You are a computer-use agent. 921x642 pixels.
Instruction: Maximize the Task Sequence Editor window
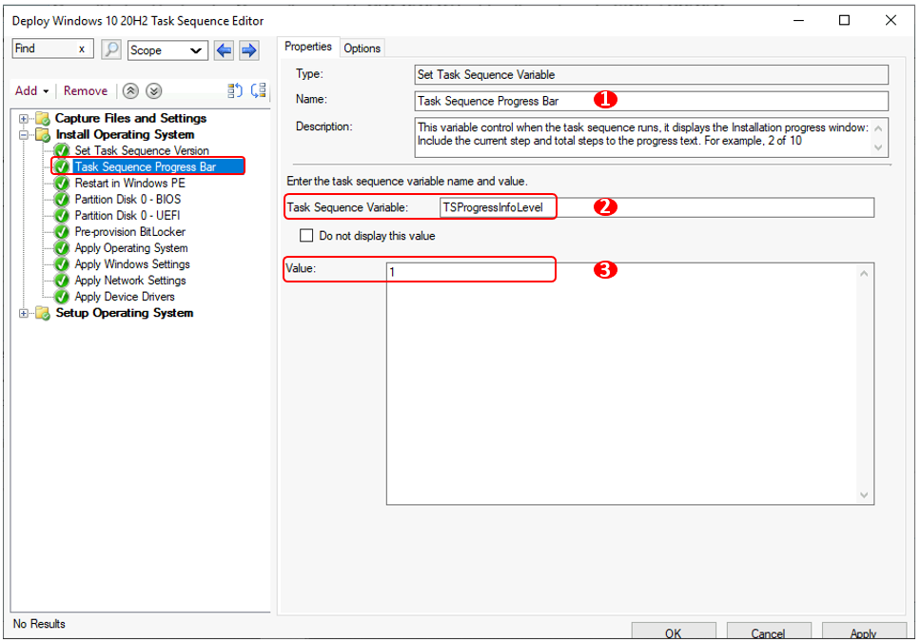click(x=844, y=21)
